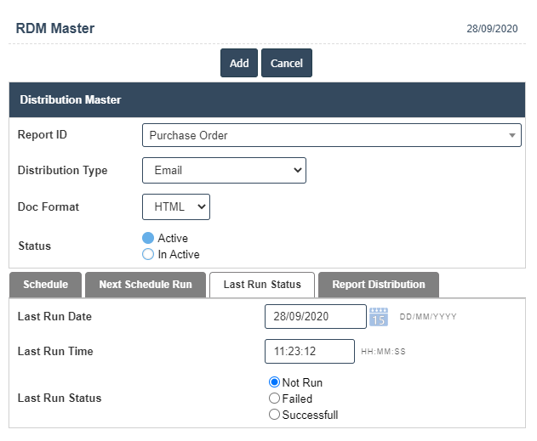The image size is (537, 441).
Task: Open the Last Run Date calendar picker
Action: coord(379,317)
